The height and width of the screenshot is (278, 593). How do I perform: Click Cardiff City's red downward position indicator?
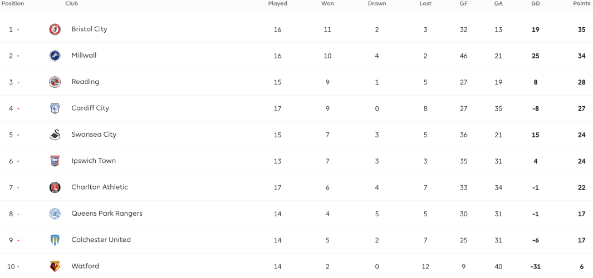click(18, 109)
